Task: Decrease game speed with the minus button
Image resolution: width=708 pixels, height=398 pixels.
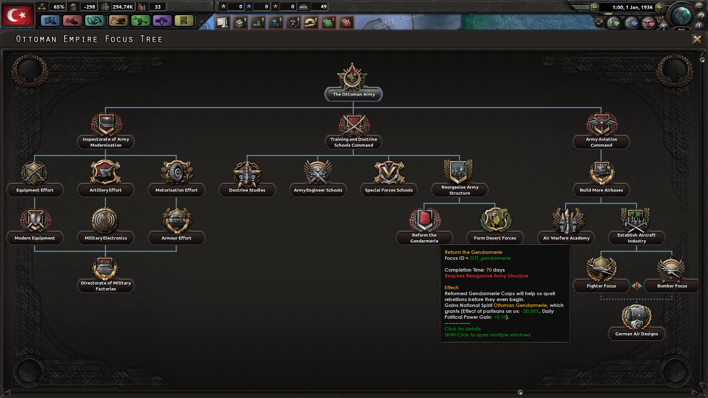Action: (x=595, y=7)
